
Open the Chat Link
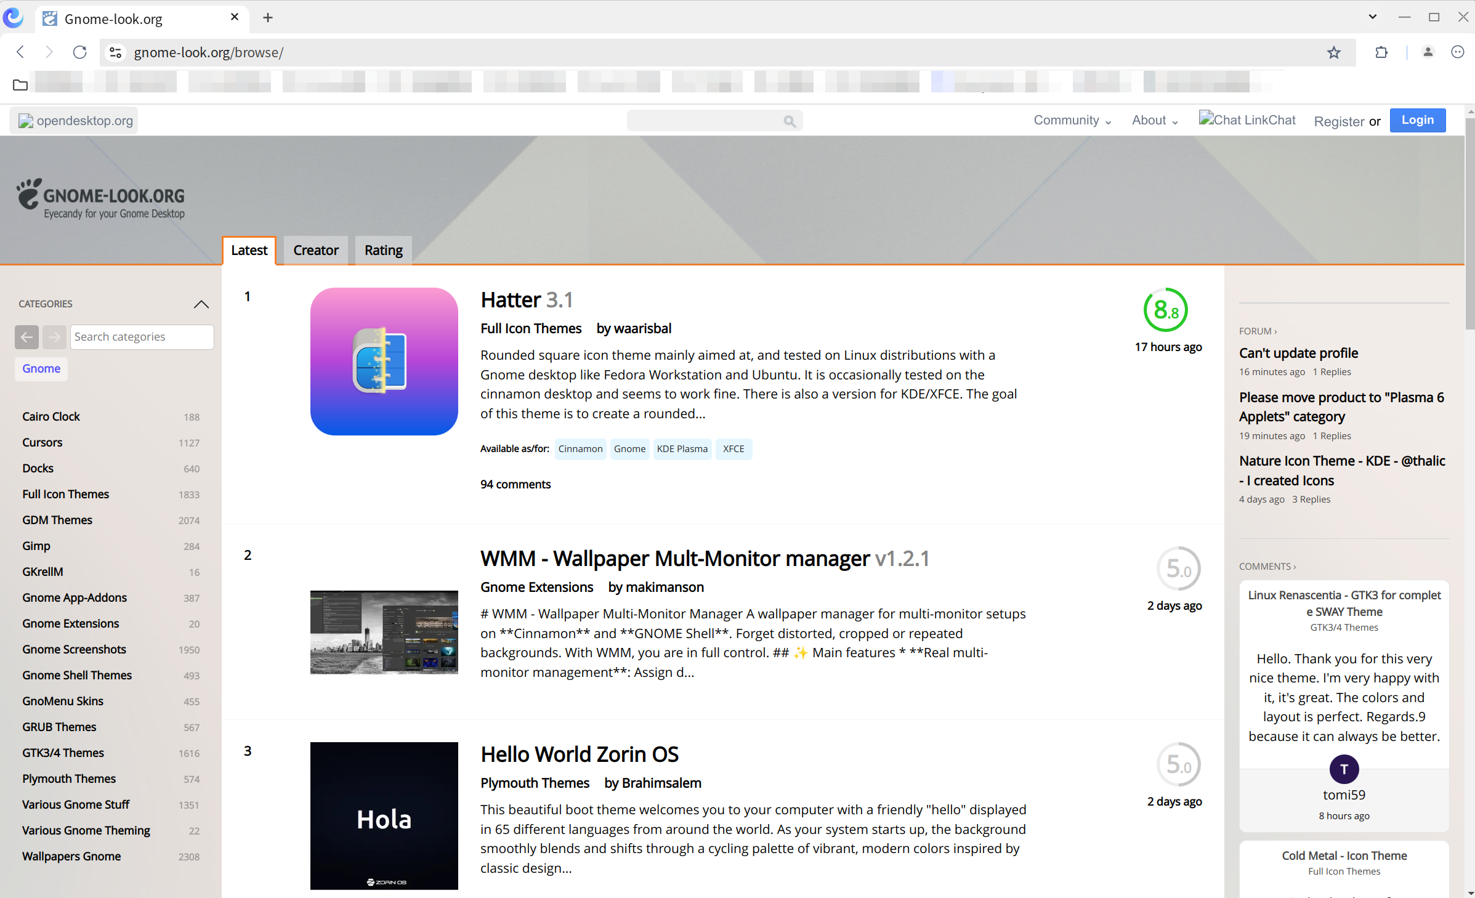pos(1247,120)
